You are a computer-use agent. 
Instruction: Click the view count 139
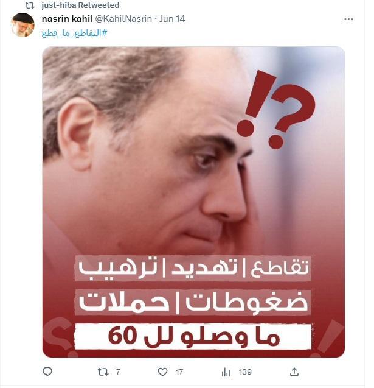coord(245,372)
